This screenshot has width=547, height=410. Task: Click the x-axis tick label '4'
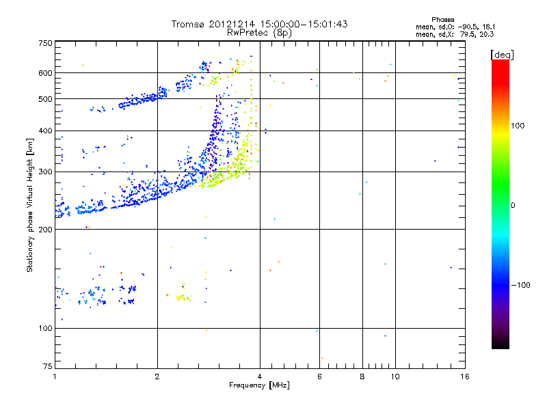tap(260, 377)
